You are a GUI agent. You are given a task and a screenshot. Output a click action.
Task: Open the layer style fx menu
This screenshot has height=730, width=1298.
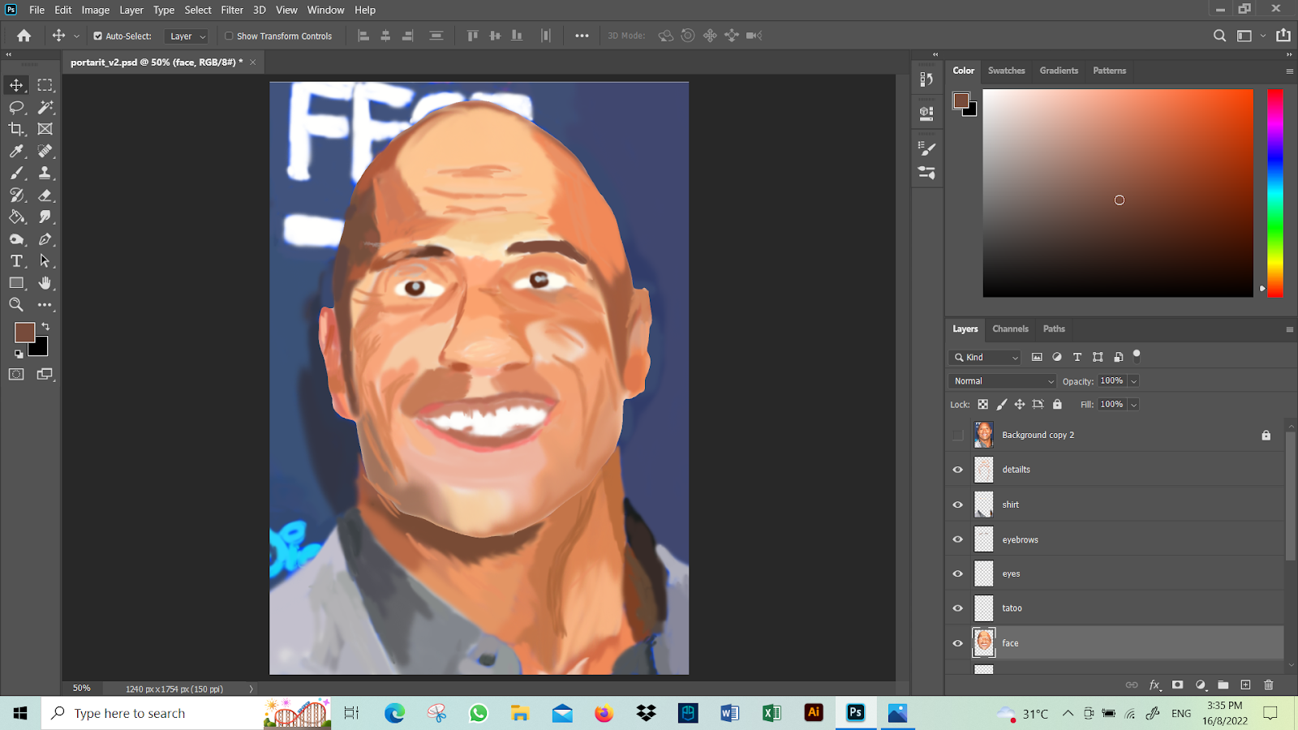(1155, 685)
